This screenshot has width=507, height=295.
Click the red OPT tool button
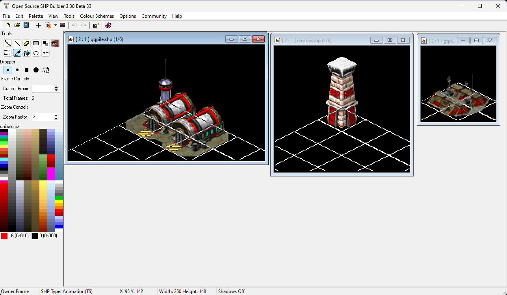coord(55,43)
